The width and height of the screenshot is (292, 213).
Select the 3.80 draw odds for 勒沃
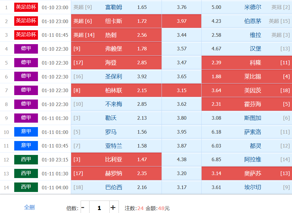pyautogui.click(x=181, y=118)
